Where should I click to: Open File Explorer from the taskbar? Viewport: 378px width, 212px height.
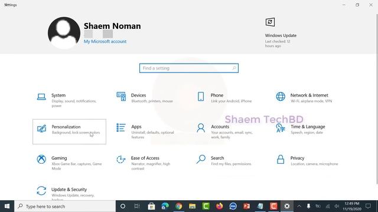[192, 206]
